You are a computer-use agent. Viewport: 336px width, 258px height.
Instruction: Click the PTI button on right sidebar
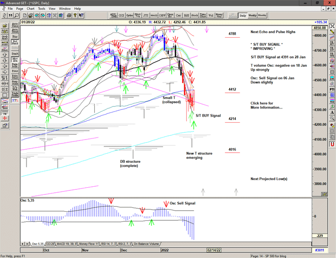tap(331, 89)
